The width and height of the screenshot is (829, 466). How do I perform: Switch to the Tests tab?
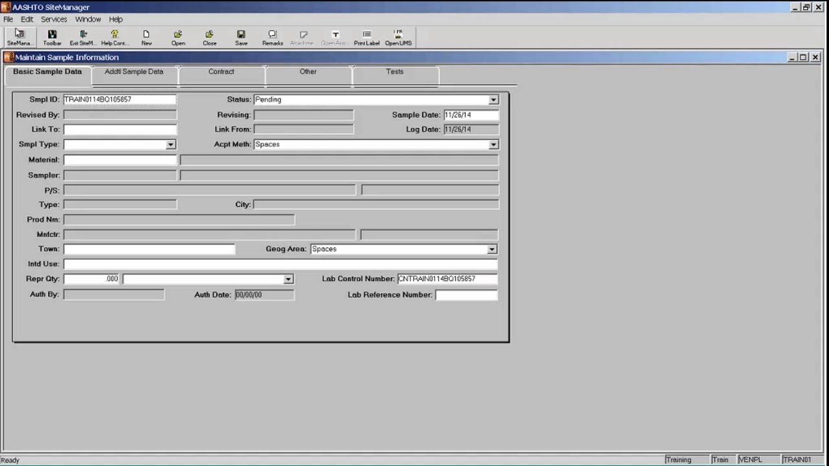point(394,72)
